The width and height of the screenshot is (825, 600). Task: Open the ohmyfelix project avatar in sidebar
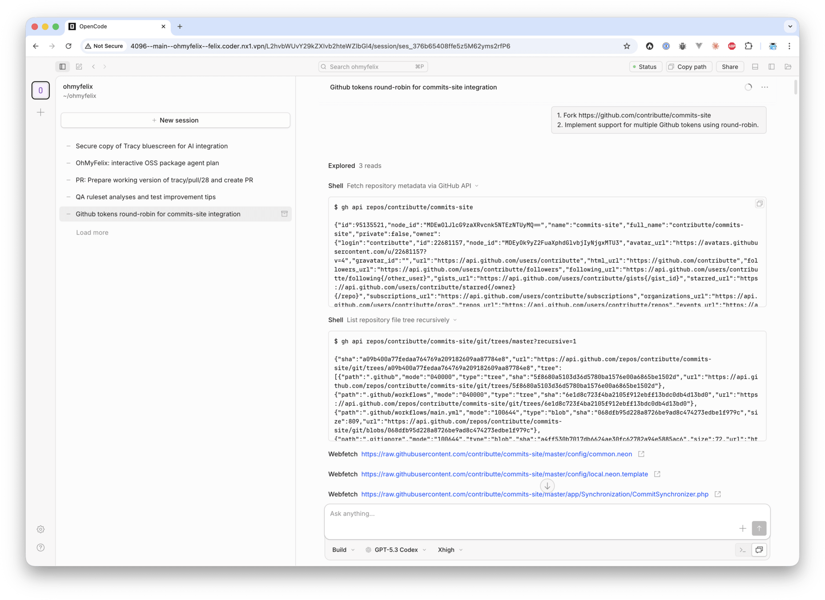[x=40, y=90]
